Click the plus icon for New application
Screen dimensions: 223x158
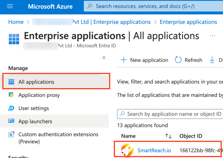(124, 60)
